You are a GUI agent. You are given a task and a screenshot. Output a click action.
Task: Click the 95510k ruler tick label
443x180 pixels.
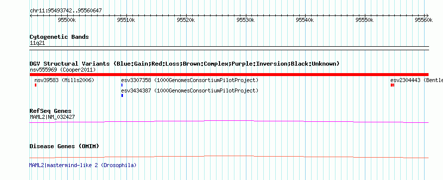click(x=126, y=20)
